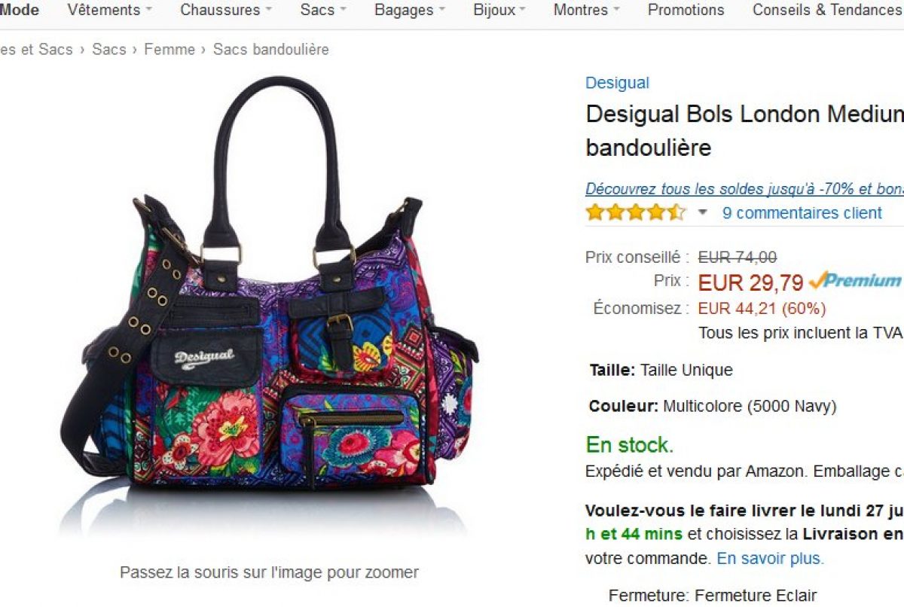Click the En savoir plus link

pos(770,559)
